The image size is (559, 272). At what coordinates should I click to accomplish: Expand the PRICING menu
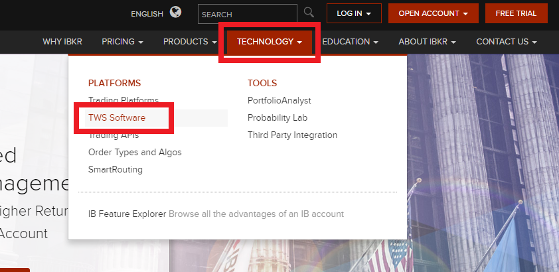point(122,42)
